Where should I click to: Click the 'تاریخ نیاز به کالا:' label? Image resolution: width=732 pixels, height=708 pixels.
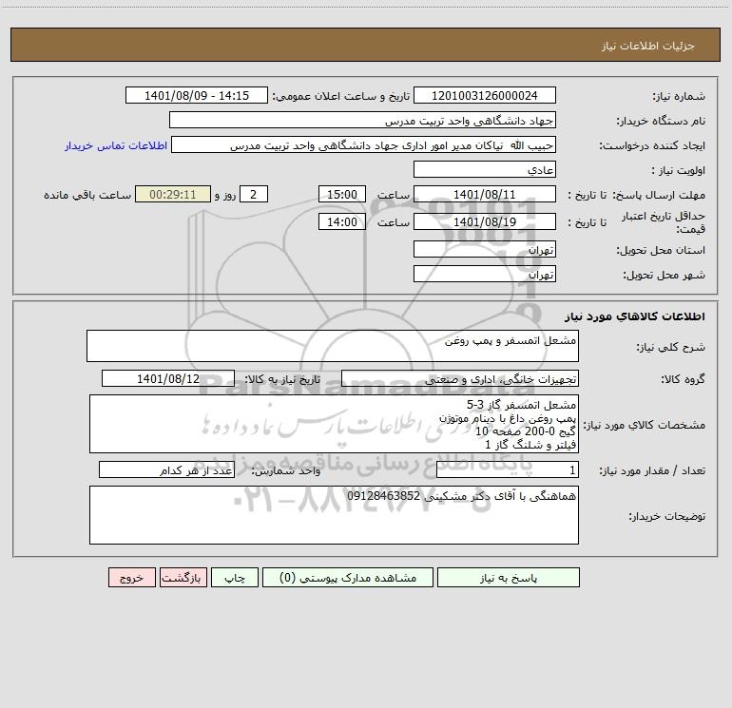[x=283, y=379]
